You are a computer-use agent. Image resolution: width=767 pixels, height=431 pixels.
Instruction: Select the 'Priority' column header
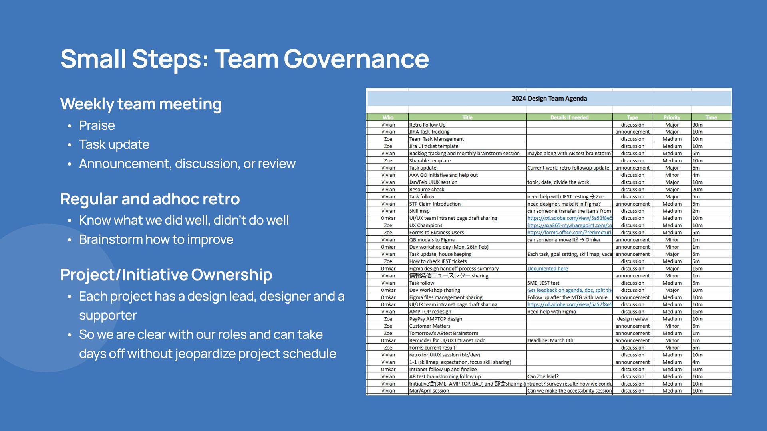[x=672, y=117]
